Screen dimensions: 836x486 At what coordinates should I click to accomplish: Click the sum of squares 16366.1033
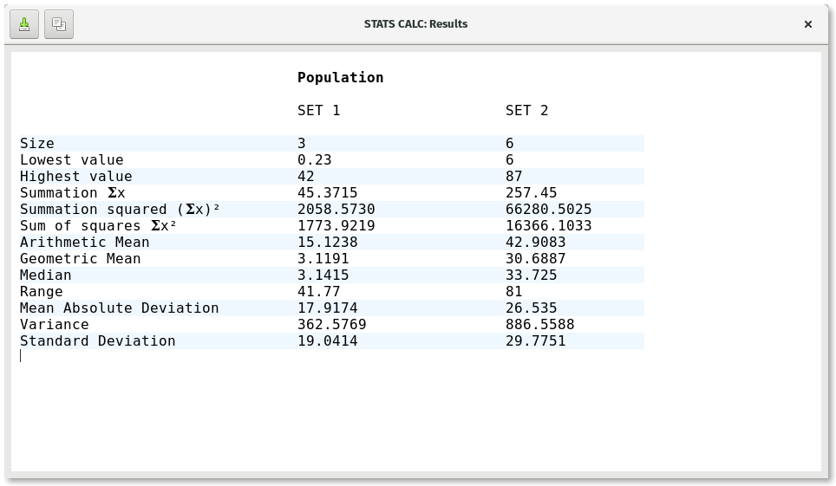tap(549, 226)
